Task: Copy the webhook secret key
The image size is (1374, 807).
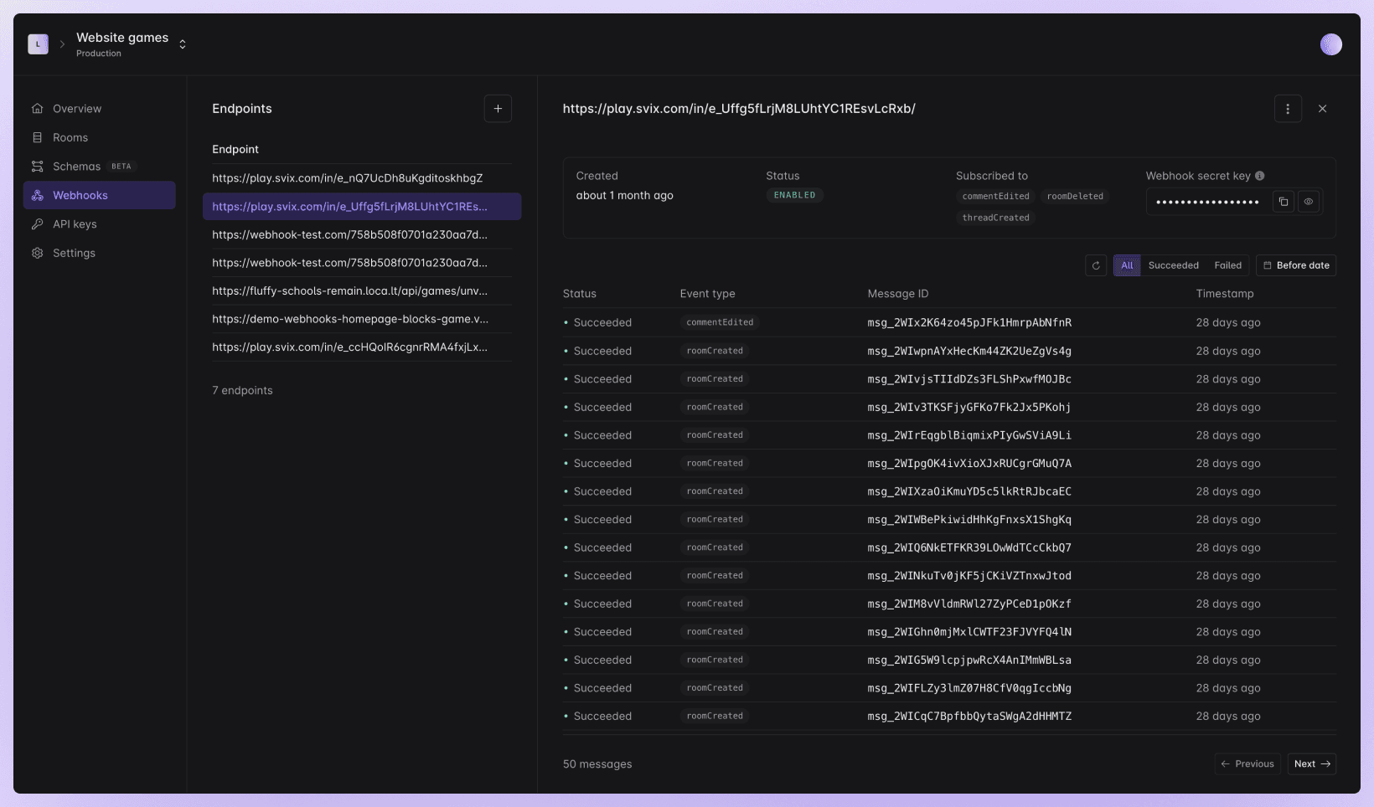Action: click(1283, 201)
